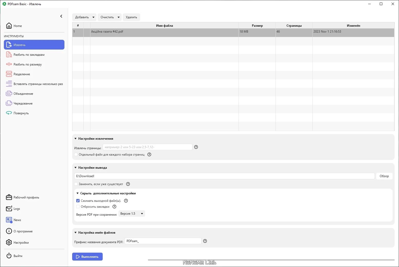The width and height of the screenshot is (399, 267).
Task: Open the Split by bookmarks tool icon
Action: tap(9, 54)
